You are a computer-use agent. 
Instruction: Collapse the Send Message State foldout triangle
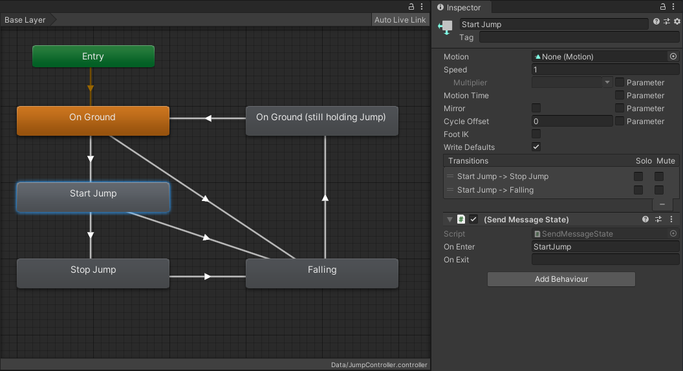click(x=450, y=220)
